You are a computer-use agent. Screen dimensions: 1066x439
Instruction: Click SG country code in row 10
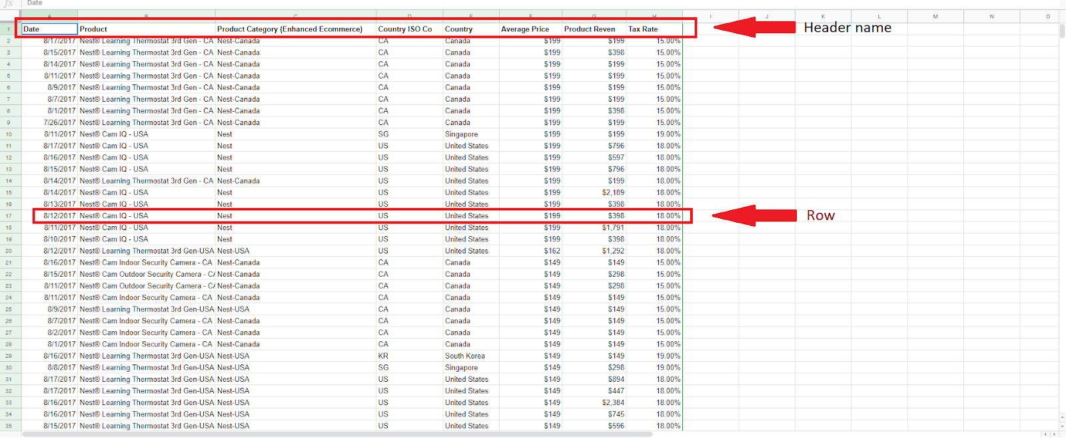tap(409, 134)
